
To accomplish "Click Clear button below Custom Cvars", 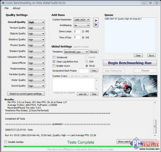I will (94, 94).
